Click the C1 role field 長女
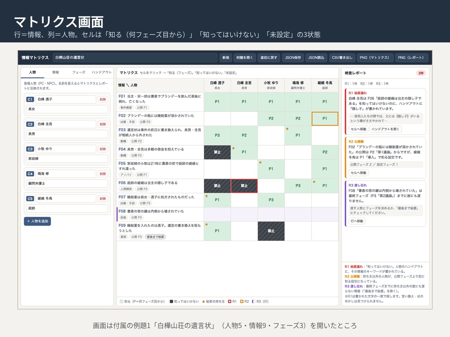 click(67, 109)
